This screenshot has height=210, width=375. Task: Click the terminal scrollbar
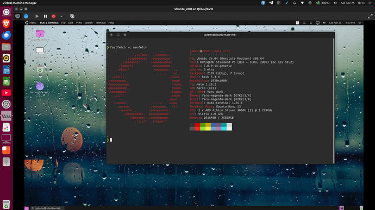point(334,100)
